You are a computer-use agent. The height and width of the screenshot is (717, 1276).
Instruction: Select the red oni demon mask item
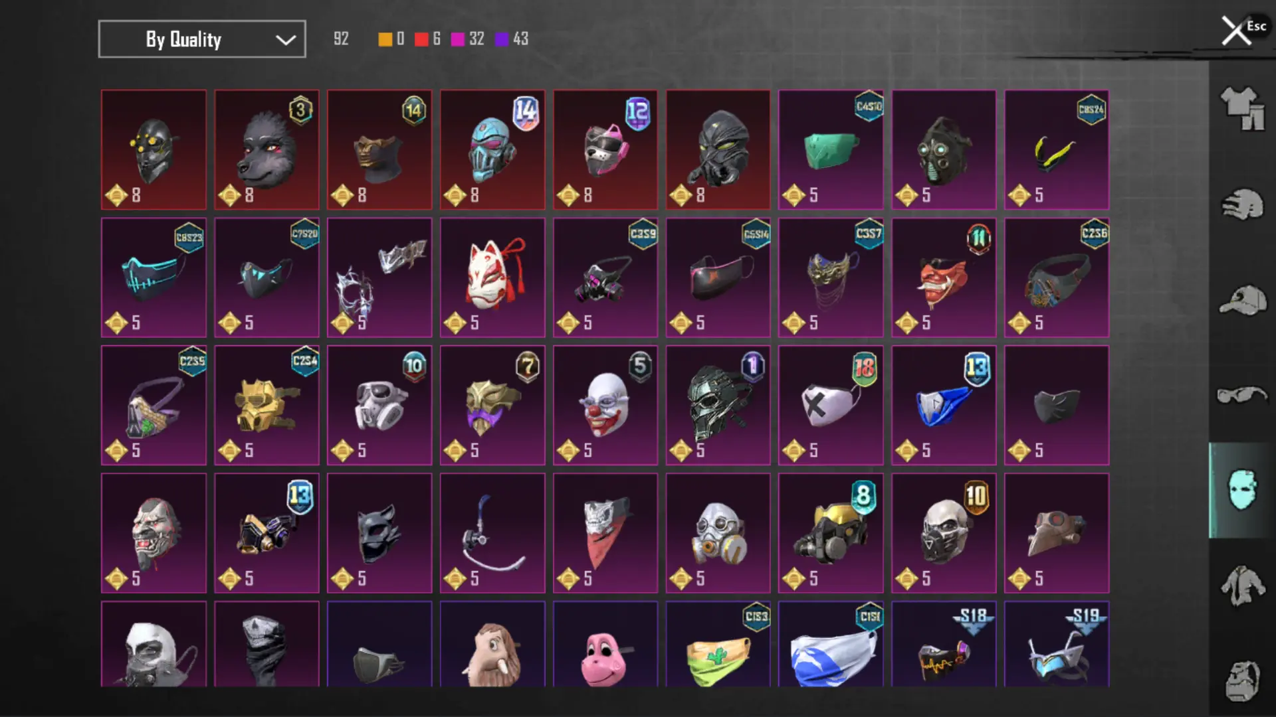coord(944,278)
